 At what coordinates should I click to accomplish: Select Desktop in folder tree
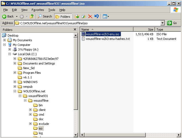[x=13, y=36]
